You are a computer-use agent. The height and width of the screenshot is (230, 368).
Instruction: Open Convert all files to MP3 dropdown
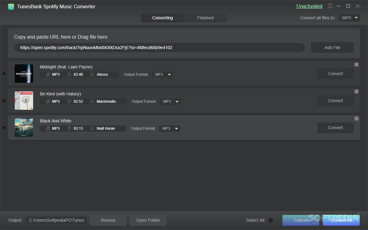pos(349,18)
